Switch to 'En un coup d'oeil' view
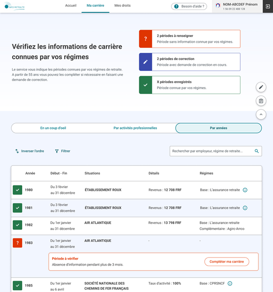The width and height of the screenshot is (273, 292). click(53, 128)
